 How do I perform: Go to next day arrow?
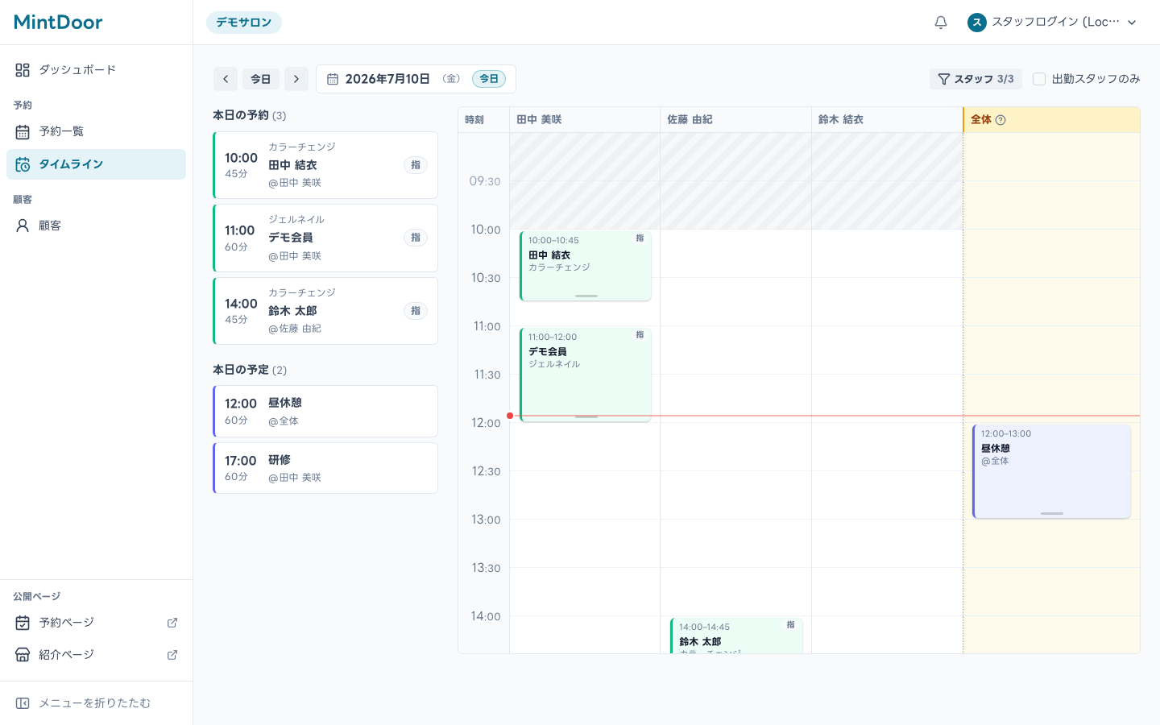click(x=296, y=79)
